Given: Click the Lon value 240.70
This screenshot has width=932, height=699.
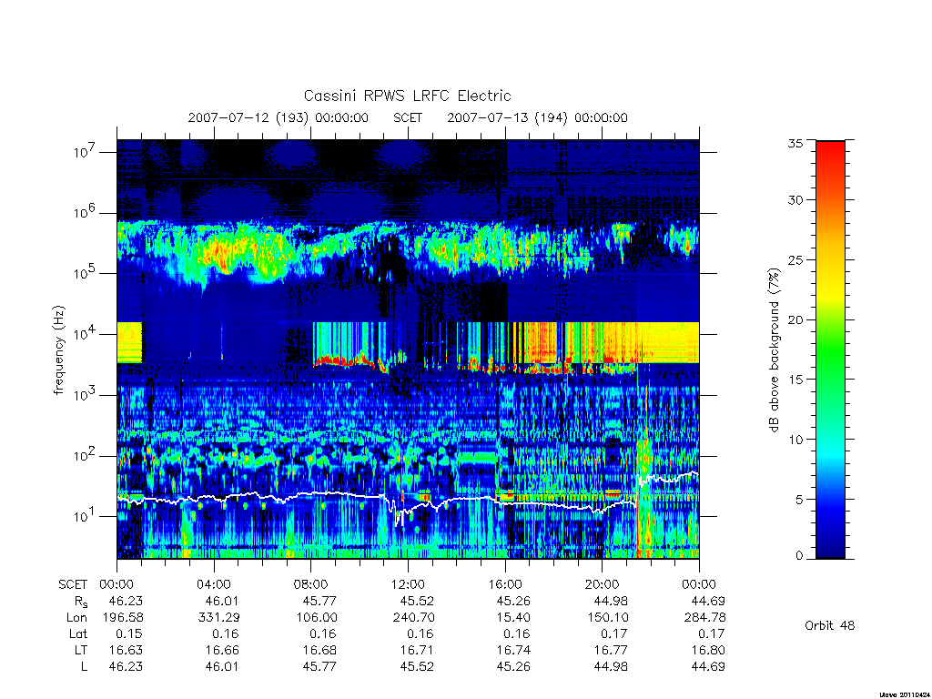Looking at the screenshot, I should 414,618.
